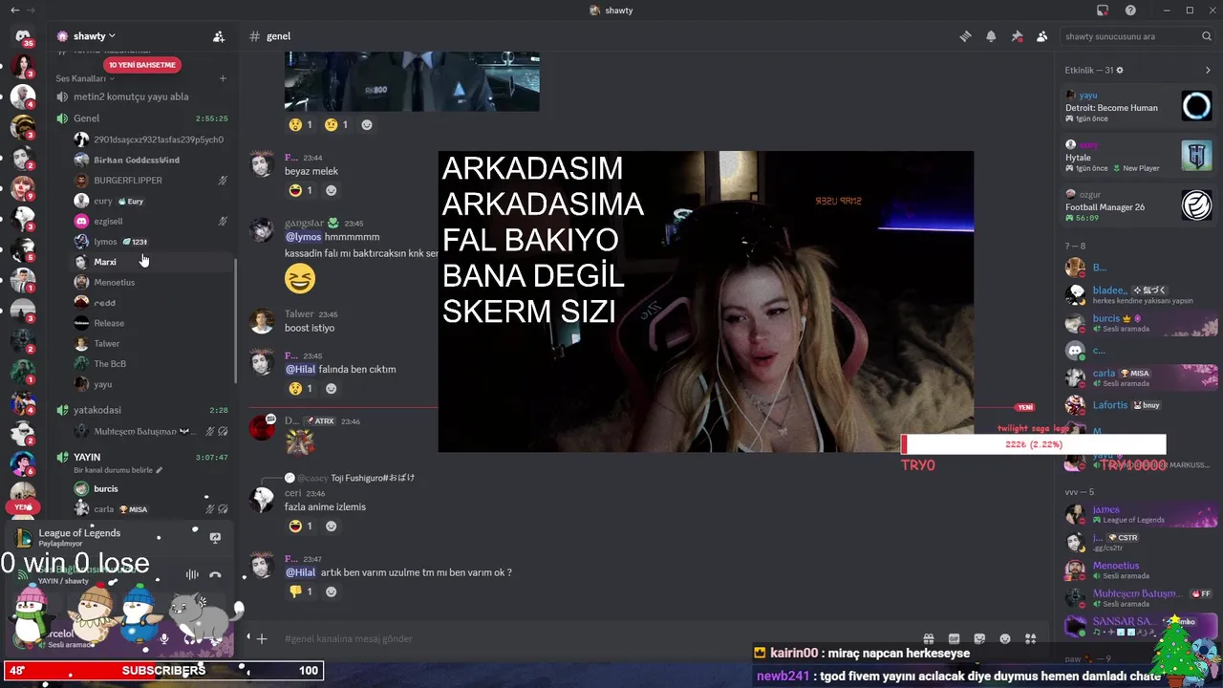Open the emoji picker icon
The image size is (1223, 688).
(1005, 638)
